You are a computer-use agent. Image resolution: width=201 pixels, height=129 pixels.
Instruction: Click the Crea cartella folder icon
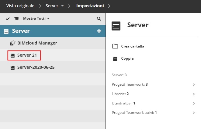coord(115,46)
